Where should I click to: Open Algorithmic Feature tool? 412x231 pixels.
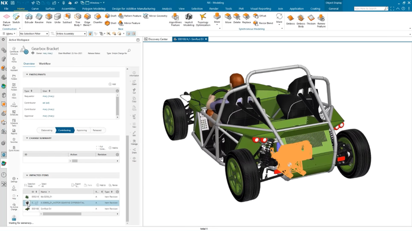point(175,19)
